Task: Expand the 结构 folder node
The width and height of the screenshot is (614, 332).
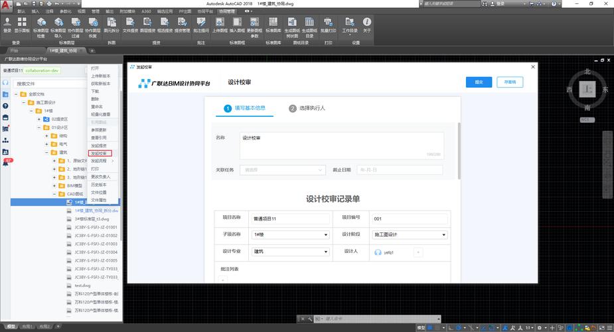Action: click(46, 136)
